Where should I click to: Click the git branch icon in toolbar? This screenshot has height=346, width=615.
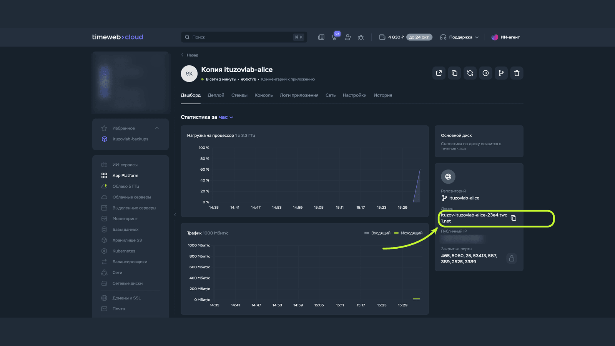coord(501,73)
